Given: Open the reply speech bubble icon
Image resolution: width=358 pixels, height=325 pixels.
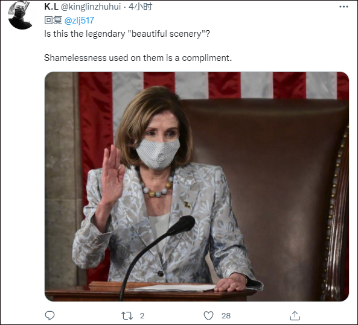Looking at the screenshot, I should pyautogui.click(x=50, y=315).
